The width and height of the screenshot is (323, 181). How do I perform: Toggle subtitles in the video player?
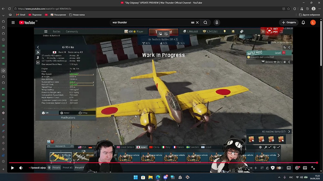(x=289, y=168)
